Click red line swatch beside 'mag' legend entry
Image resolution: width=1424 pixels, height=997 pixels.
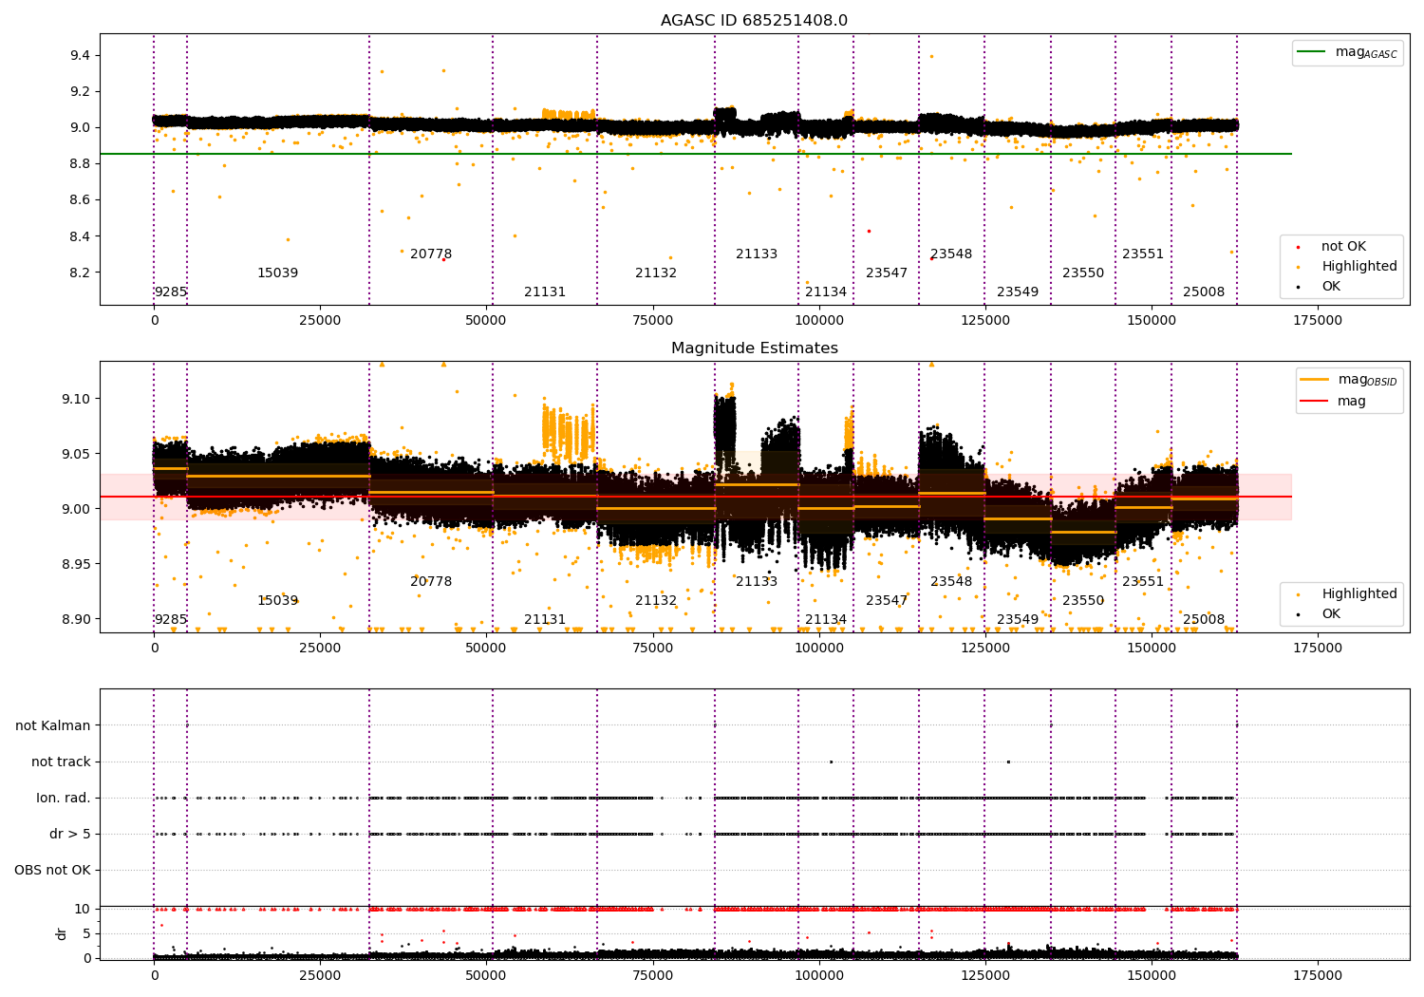(1314, 402)
